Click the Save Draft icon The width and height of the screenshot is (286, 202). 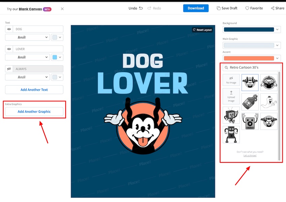coord(218,8)
